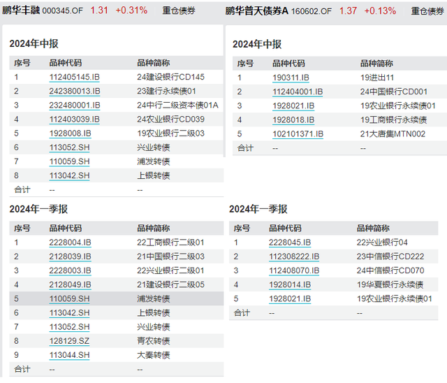Viewport: 447px width, 383px height.
Task: Click 110059.SH in the 2024年一季报 table
Action: 70,299
